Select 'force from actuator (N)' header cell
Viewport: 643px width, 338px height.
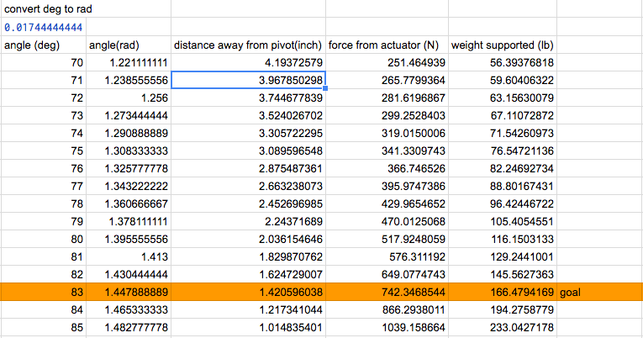387,45
